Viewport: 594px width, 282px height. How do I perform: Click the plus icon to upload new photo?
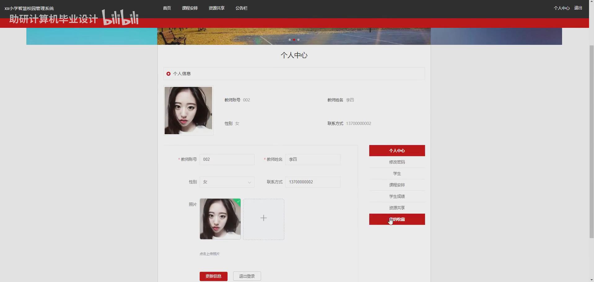point(263,218)
